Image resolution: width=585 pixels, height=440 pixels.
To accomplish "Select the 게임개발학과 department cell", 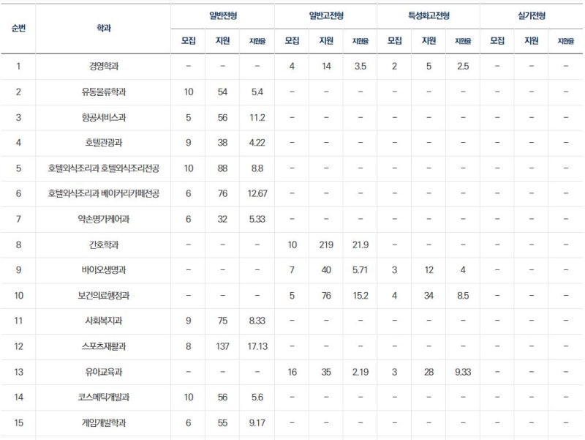I will pyautogui.click(x=103, y=423).
